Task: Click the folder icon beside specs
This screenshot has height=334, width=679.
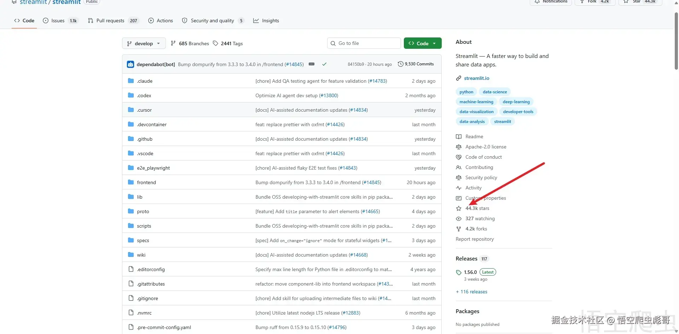Action: click(131, 240)
